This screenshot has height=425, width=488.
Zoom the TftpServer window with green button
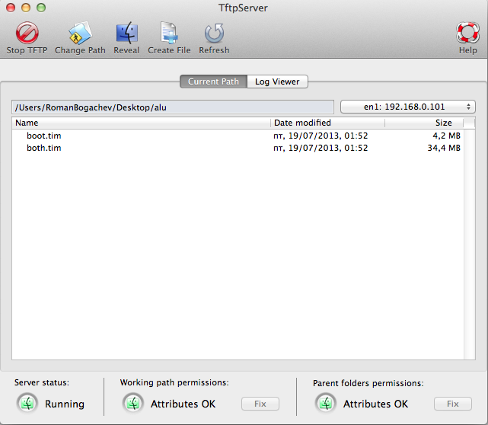coord(41,8)
